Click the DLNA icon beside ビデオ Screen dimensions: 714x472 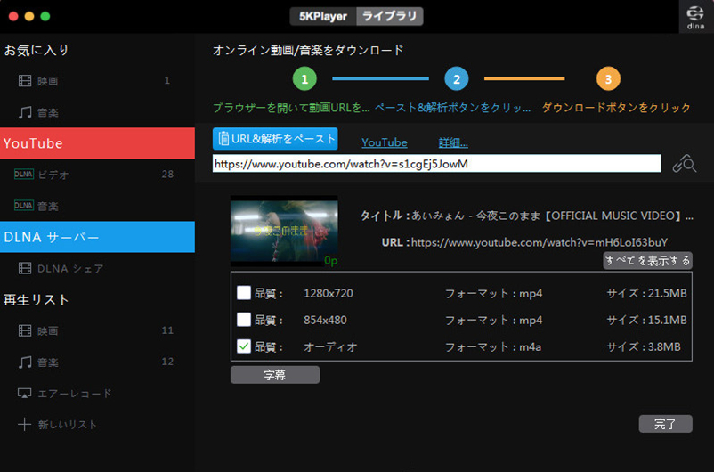[23, 175]
